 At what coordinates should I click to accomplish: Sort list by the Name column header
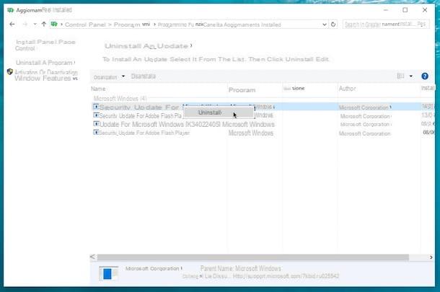tap(98, 89)
